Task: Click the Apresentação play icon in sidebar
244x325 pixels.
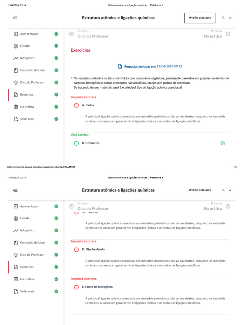Action: point(16,34)
